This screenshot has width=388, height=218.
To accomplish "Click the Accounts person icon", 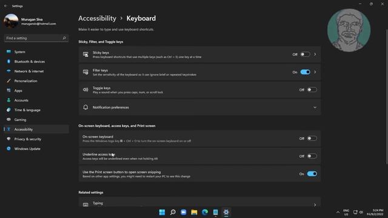I will [x=8, y=100].
